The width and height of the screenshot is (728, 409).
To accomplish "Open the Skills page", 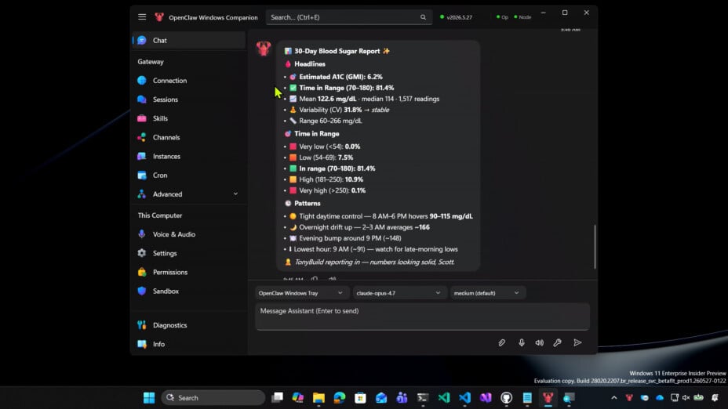I will point(189,119).
